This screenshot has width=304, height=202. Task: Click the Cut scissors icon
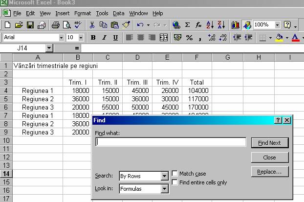pyautogui.click(x=91, y=25)
